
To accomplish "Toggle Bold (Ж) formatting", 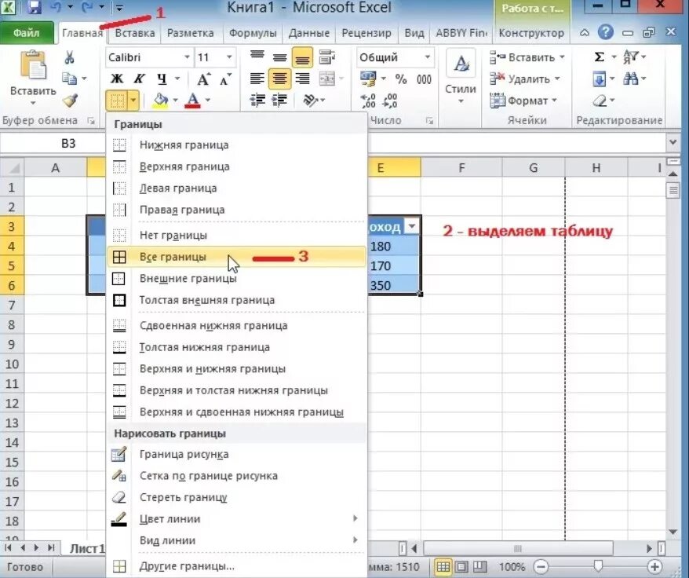I will tap(117, 79).
